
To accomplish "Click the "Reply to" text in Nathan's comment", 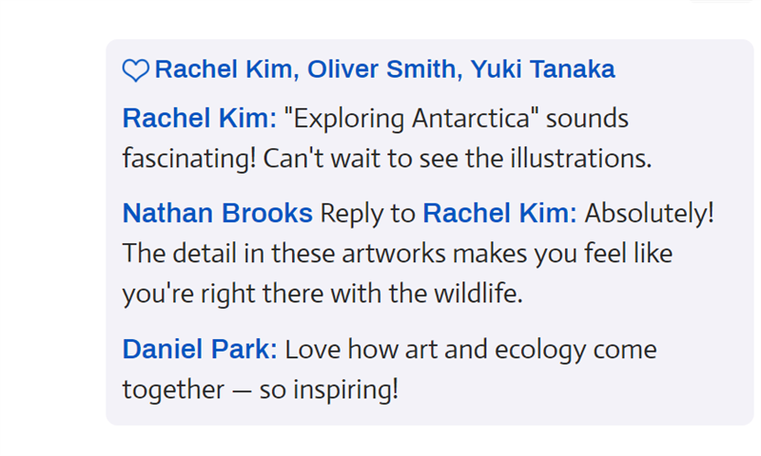I will click(x=367, y=215).
